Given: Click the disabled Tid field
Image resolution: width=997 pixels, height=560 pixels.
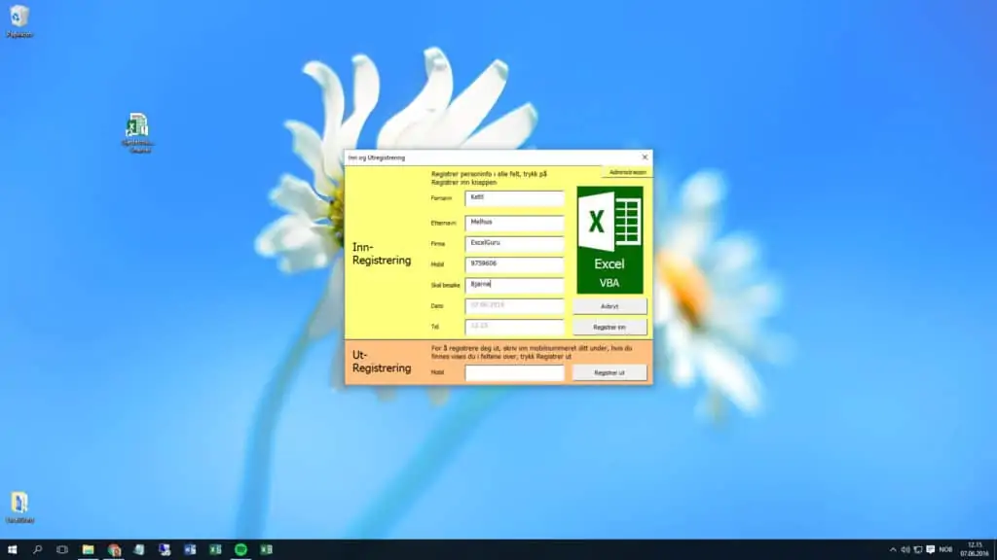Looking at the screenshot, I should point(514,327).
